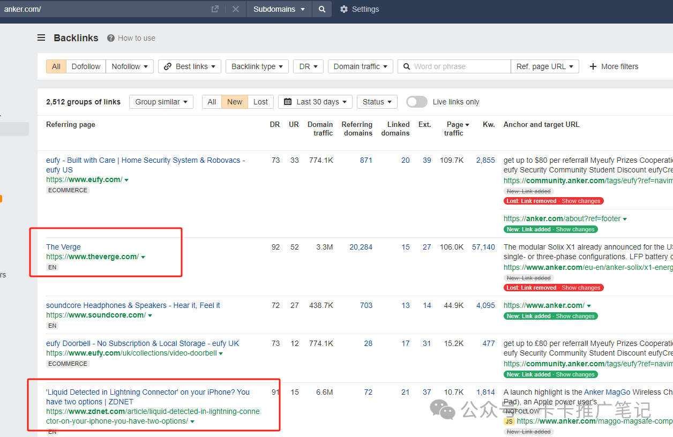Viewport: 673px width, 437px height.
Task: Open anker.com target in new tab icon
Action: 215,9
